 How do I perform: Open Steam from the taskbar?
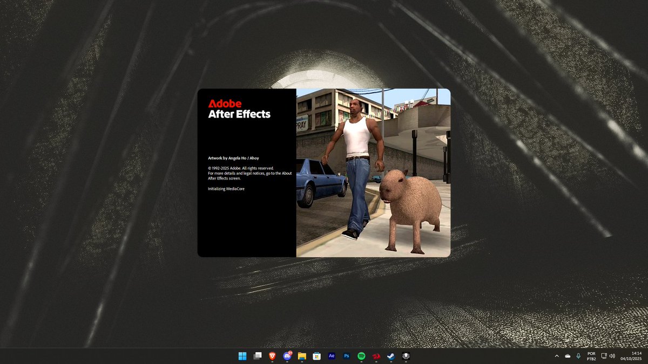pyautogui.click(x=391, y=356)
